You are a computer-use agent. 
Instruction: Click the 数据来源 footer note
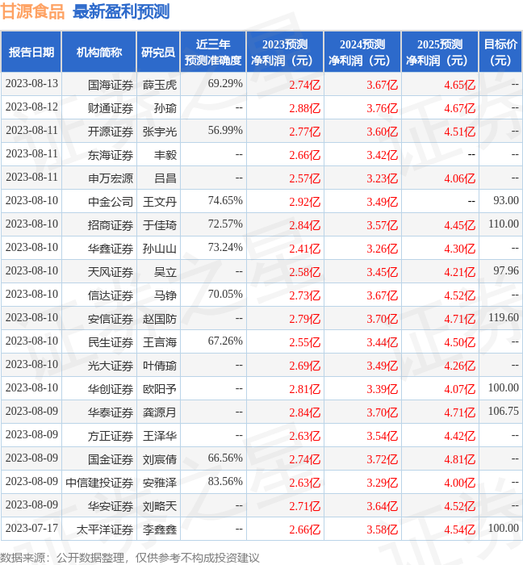(130, 558)
